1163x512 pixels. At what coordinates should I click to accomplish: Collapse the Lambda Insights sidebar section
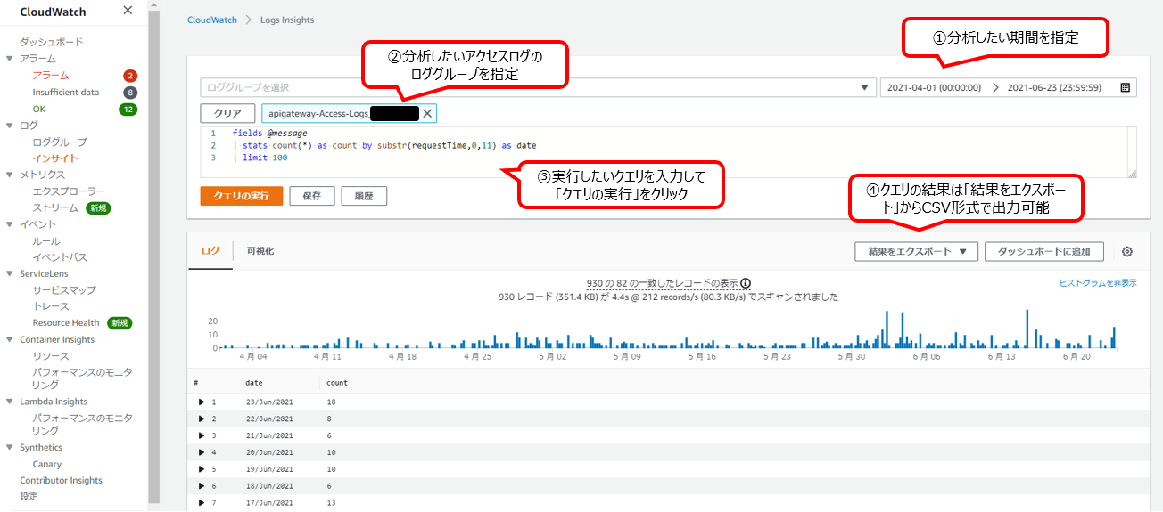[10, 402]
